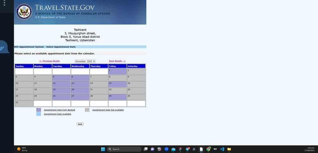This screenshot has height=153, width=318.
Task: Open the PowerShell terminal taskbar icon
Action: (194, 149)
